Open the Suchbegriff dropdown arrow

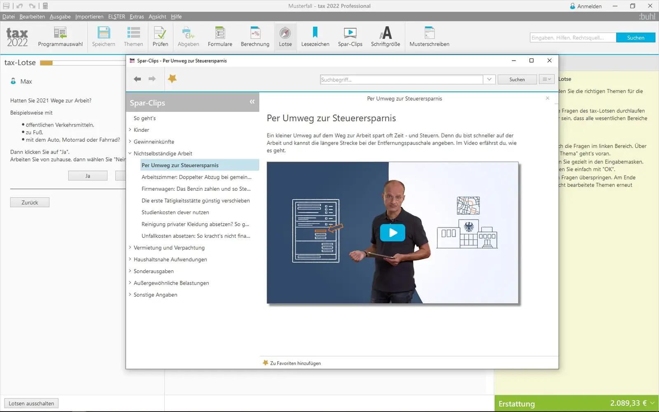click(x=489, y=79)
